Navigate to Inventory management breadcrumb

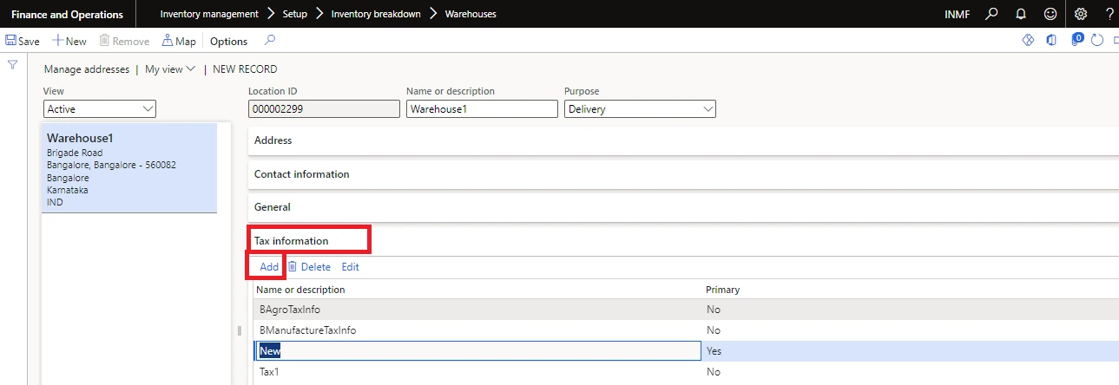[x=209, y=14]
